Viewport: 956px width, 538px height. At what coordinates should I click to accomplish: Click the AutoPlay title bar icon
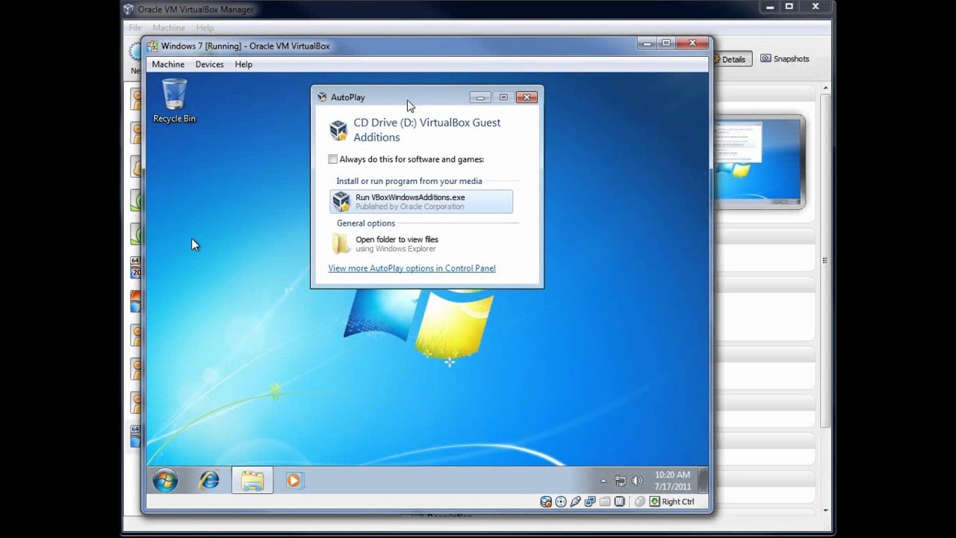point(322,97)
